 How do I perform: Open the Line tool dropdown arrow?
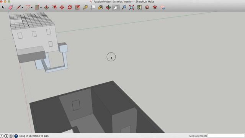click(22, 8)
